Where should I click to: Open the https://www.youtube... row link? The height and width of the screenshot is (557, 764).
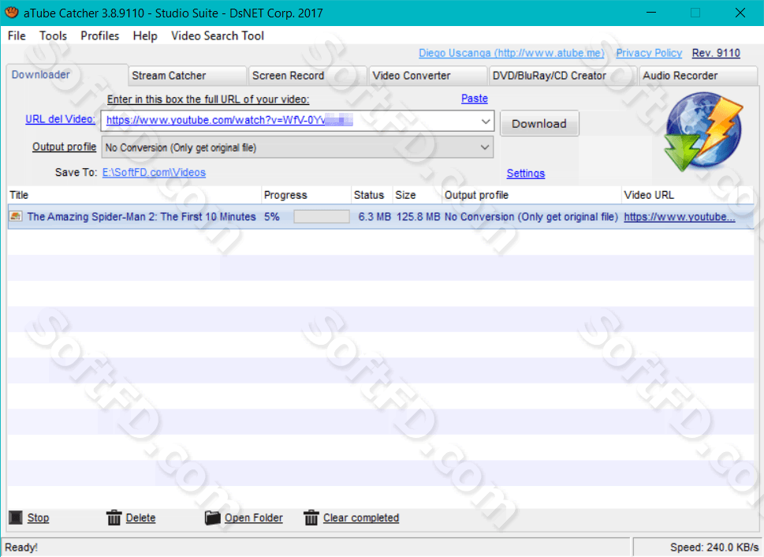point(679,216)
